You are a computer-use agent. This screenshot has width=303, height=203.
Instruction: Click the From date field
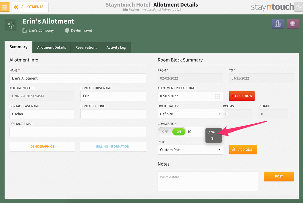tap(190, 78)
